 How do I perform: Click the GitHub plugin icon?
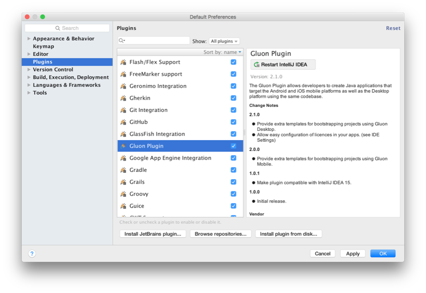click(123, 122)
